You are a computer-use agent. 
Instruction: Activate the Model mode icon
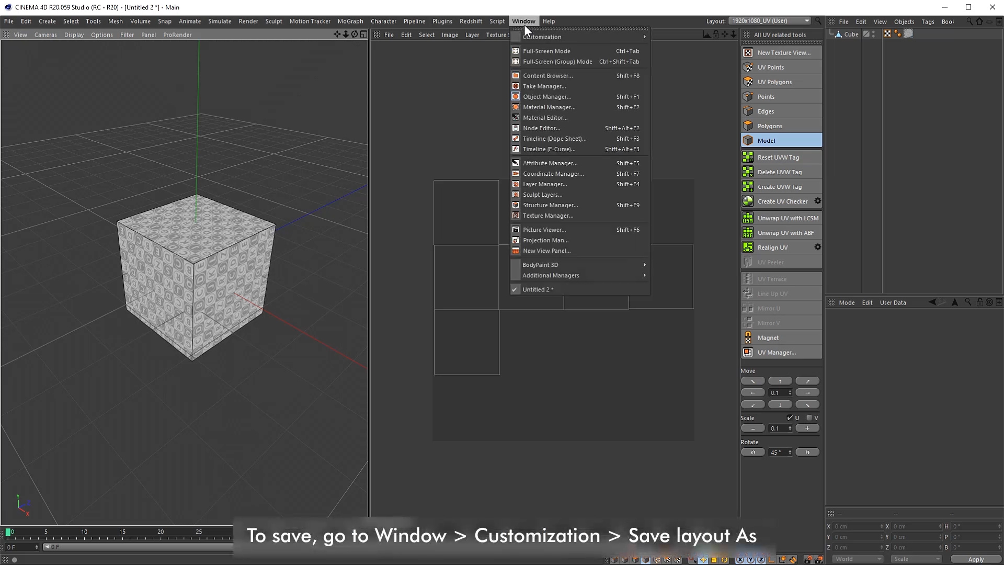[748, 140]
